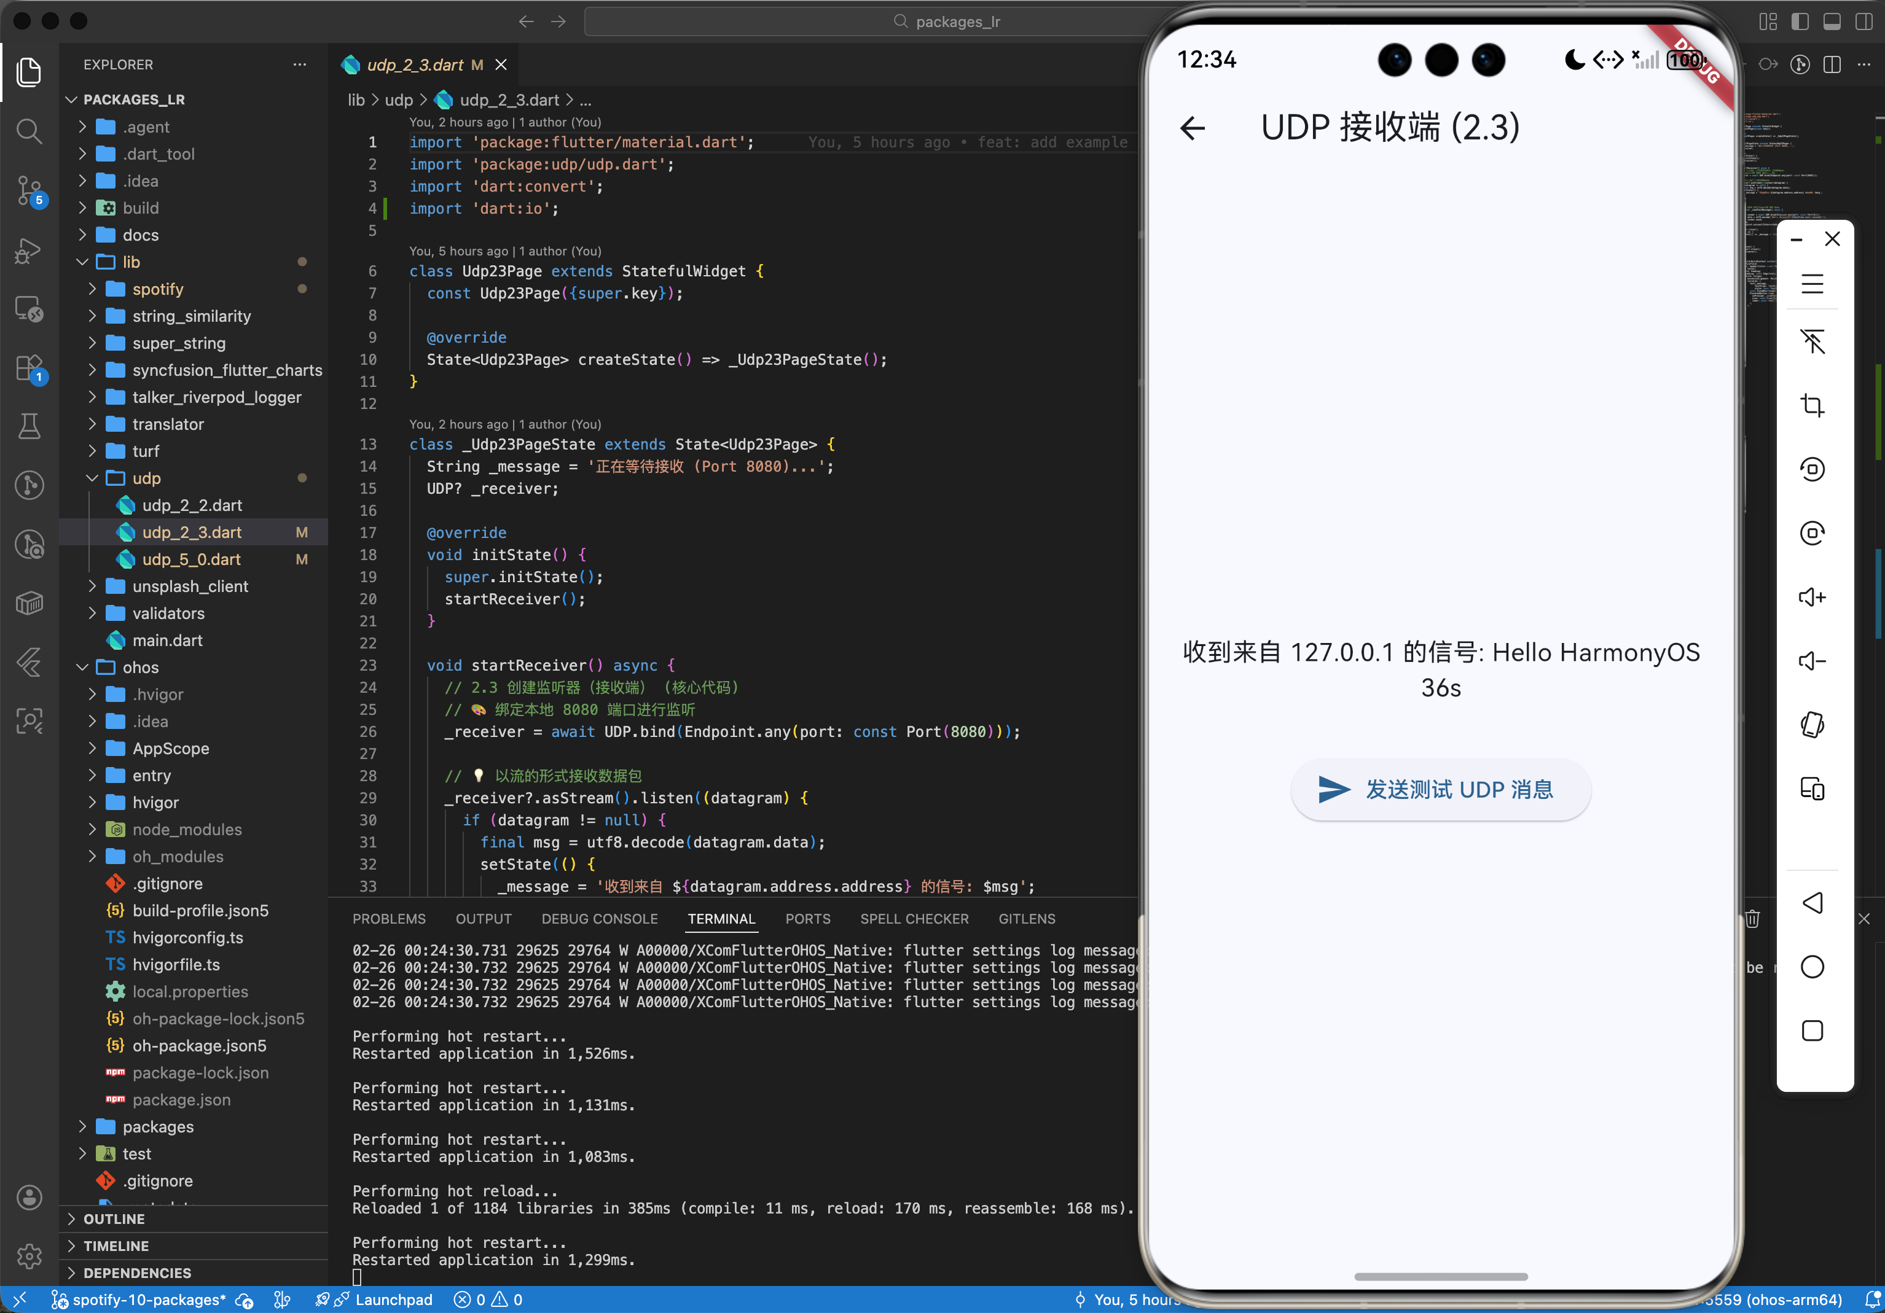The height and width of the screenshot is (1313, 1885).
Task: Toggle primary sidebar layout icon
Action: click(1800, 21)
